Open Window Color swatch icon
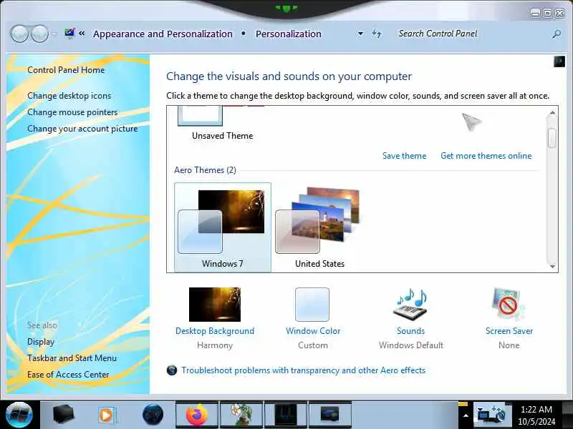This screenshot has height=429, width=573. (x=312, y=305)
